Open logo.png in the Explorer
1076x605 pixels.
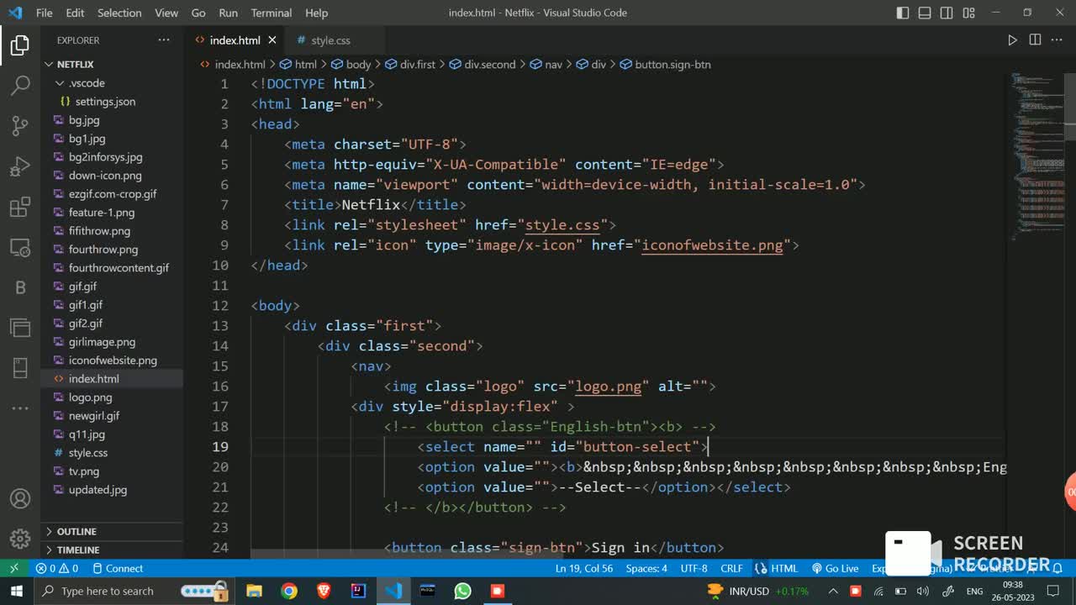[x=90, y=397]
